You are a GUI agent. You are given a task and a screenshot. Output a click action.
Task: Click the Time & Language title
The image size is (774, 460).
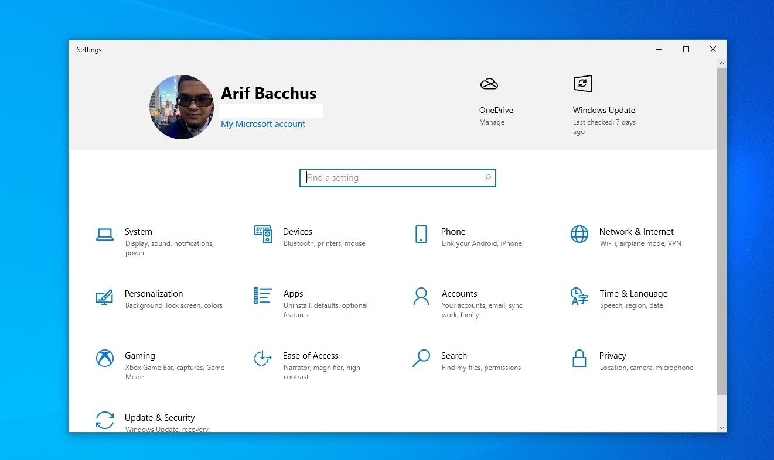coord(633,294)
